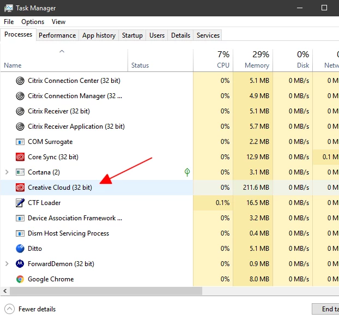This screenshot has height=319, width=339.
Task: Click the green leaf suspended icon for Cortana
Action: tap(187, 172)
